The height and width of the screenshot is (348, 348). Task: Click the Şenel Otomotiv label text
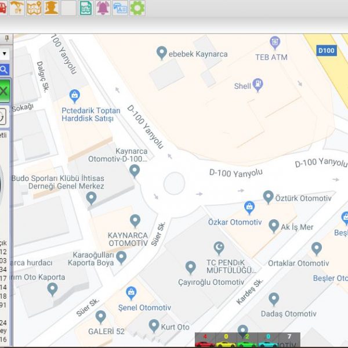coord(144,307)
